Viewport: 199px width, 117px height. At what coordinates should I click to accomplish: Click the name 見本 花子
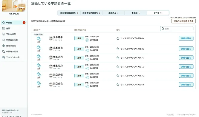pos(58,37)
